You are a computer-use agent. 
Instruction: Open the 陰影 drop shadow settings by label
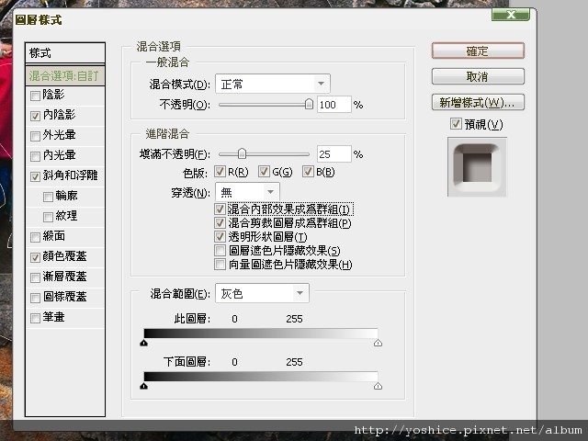pos(53,95)
